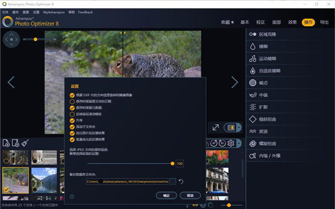The height and width of the screenshot is (209, 335).
Task: Enable 保存时保留原文件的日期 option
Action: (x=72, y=101)
